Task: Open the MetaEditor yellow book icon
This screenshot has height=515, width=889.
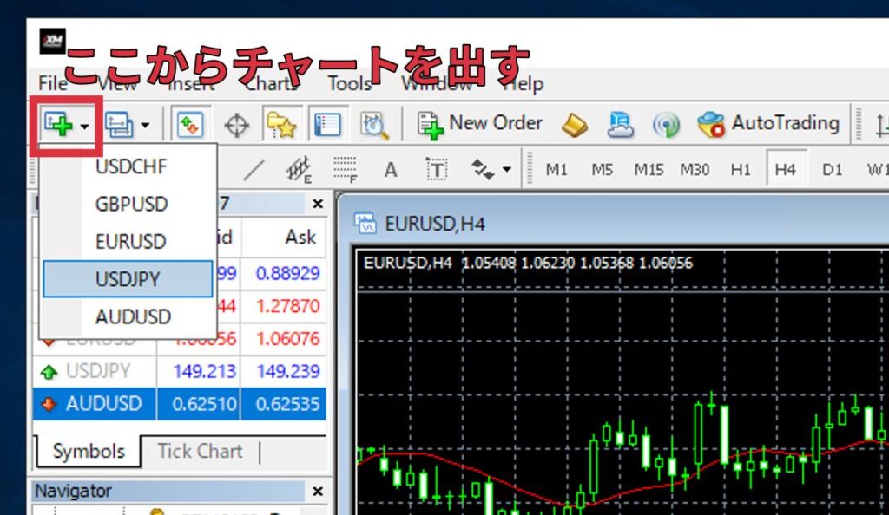Action: pos(575,125)
